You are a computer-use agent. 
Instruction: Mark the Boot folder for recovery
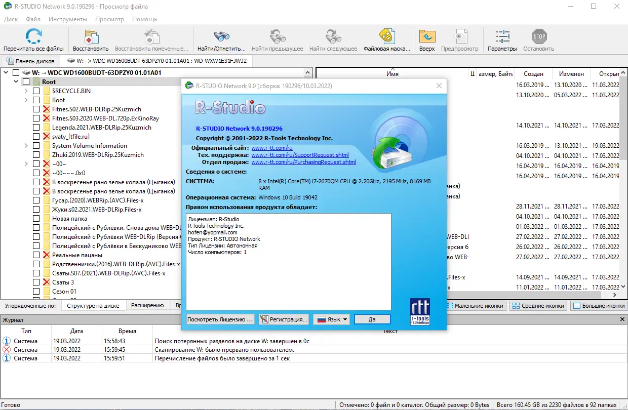pyautogui.click(x=35, y=100)
